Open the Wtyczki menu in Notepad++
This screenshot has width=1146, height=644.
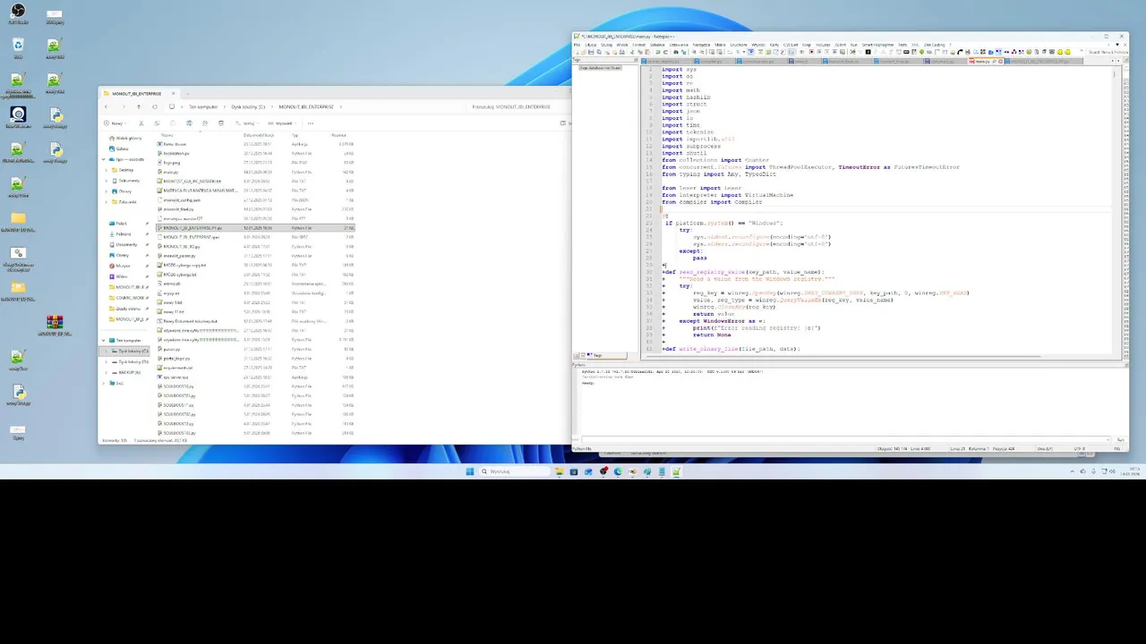pos(758,45)
